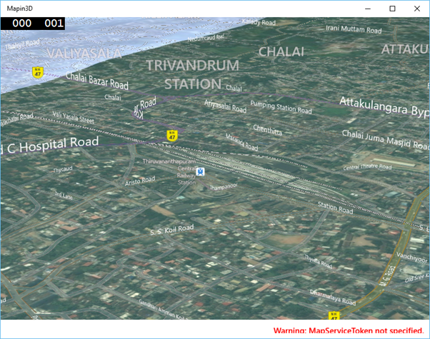Viewport: 430px width, 339px height.
Task: Maximize the Mapin3D window
Action: (392, 9)
